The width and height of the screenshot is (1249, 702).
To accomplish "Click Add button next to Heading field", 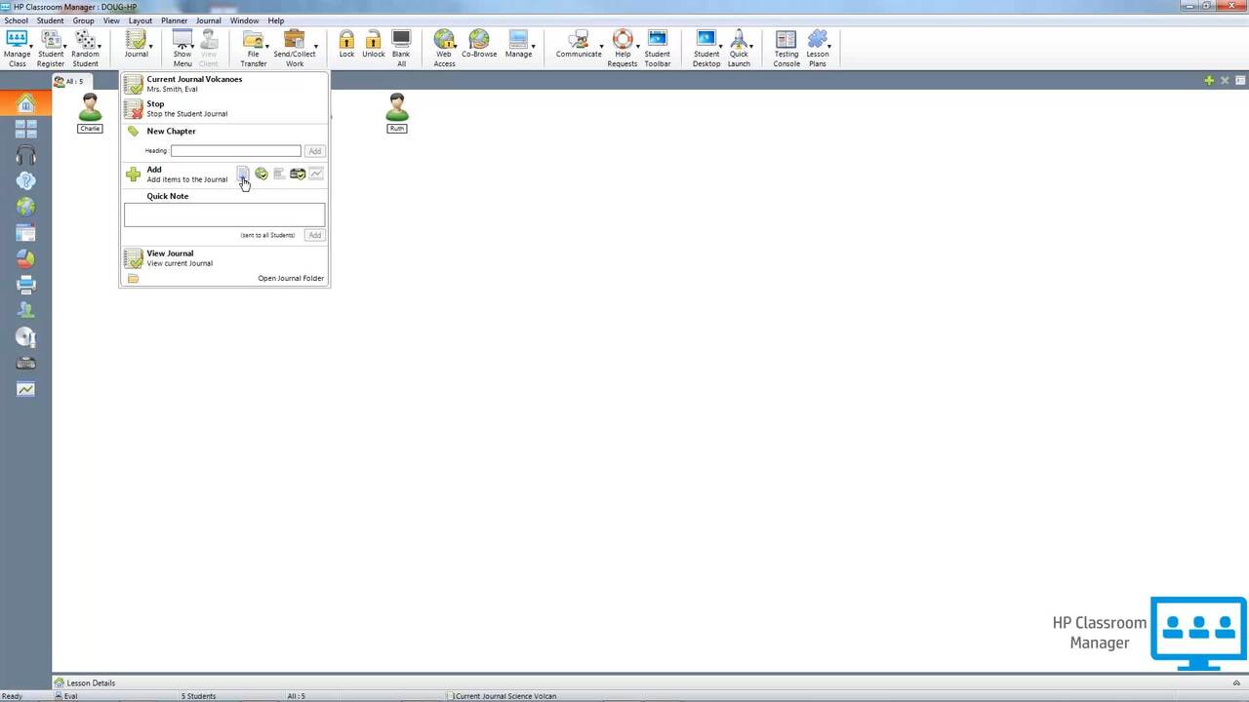I will point(314,151).
